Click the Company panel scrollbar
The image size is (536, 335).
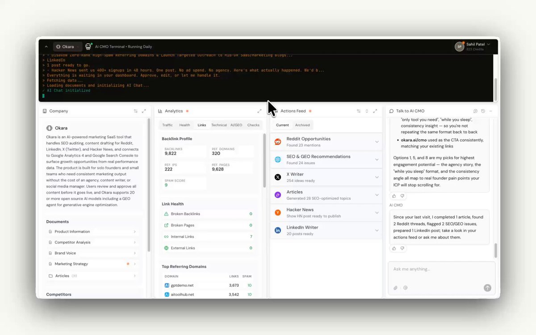tap(149, 184)
